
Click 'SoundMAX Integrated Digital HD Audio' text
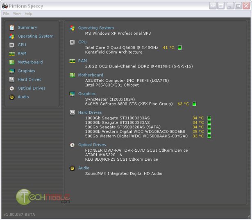(124, 174)
